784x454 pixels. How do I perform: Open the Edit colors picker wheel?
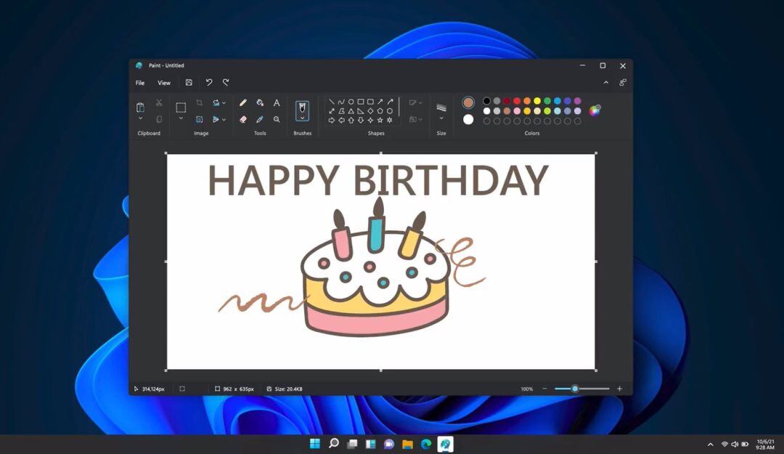[x=595, y=110]
